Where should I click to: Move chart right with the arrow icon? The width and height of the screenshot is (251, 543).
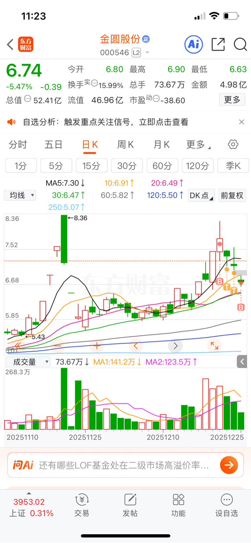click(175, 345)
